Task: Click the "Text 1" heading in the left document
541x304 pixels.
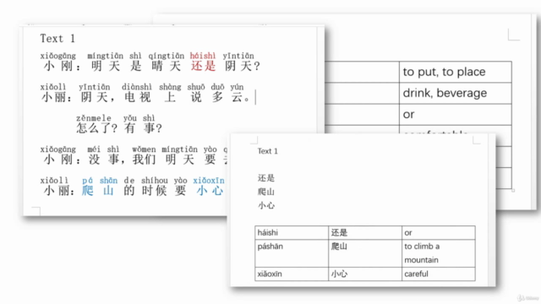Action: [x=57, y=38]
